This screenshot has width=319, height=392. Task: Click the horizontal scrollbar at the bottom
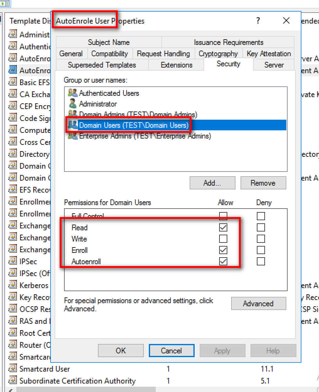85,389
